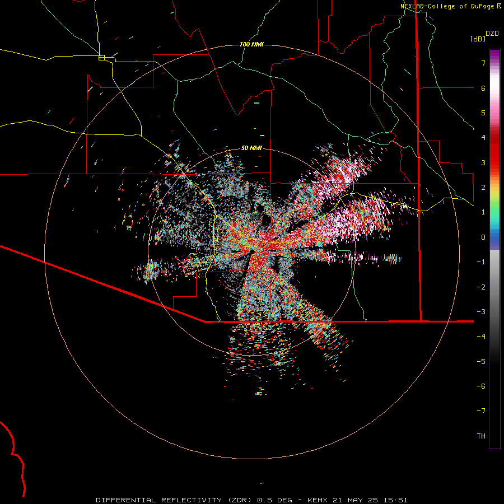Click the vertical ZDR color bar
This screenshot has height=504, width=504.
click(x=494, y=249)
